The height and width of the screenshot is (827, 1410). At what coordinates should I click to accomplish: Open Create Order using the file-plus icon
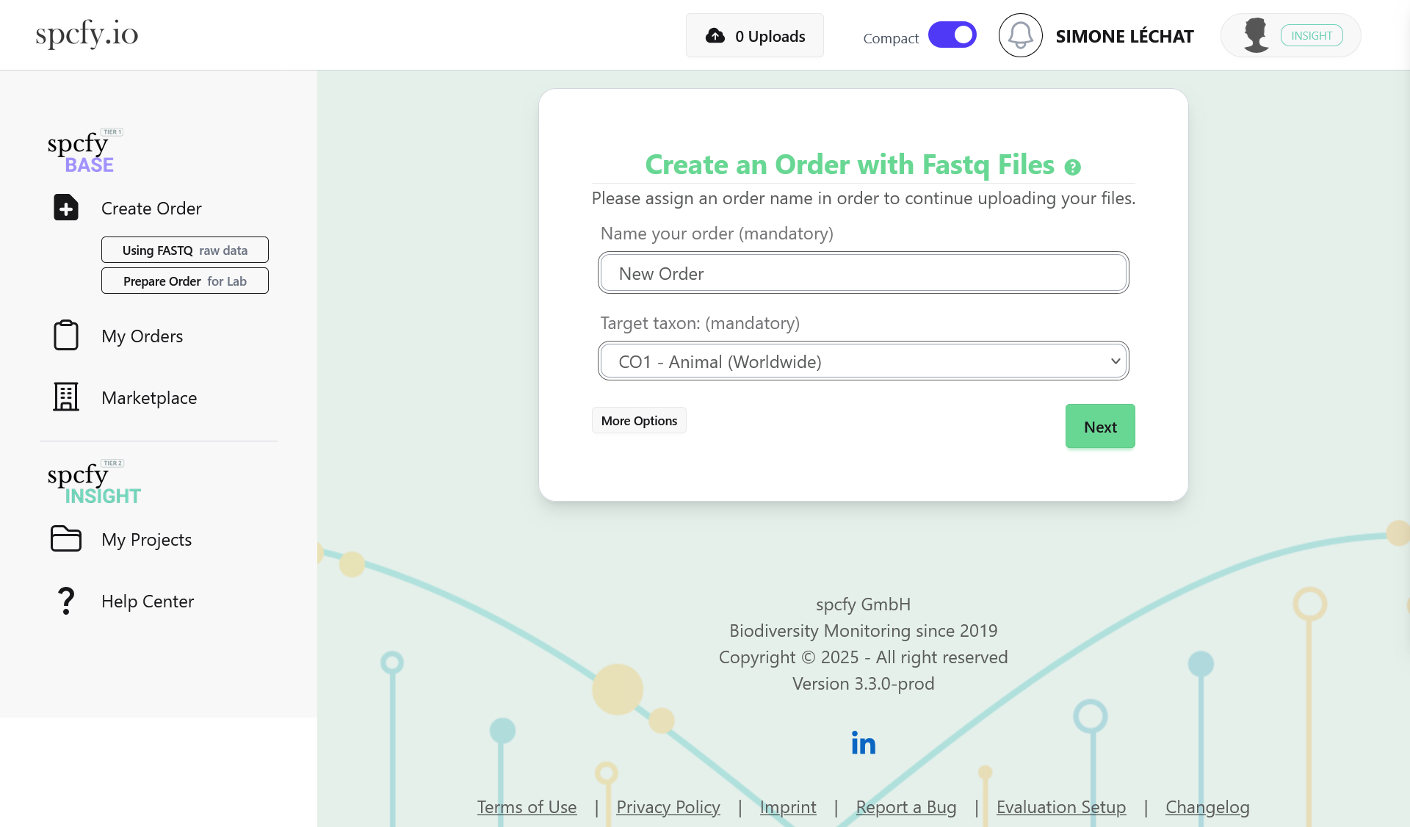65,207
